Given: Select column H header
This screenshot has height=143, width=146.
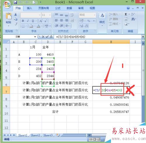Looking at the screenshot, I should [x=111, y=42].
